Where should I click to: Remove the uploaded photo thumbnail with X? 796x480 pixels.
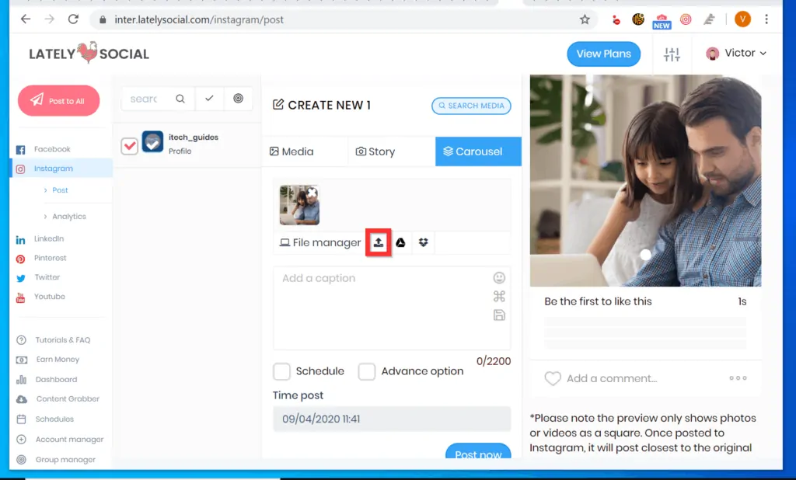312,192
